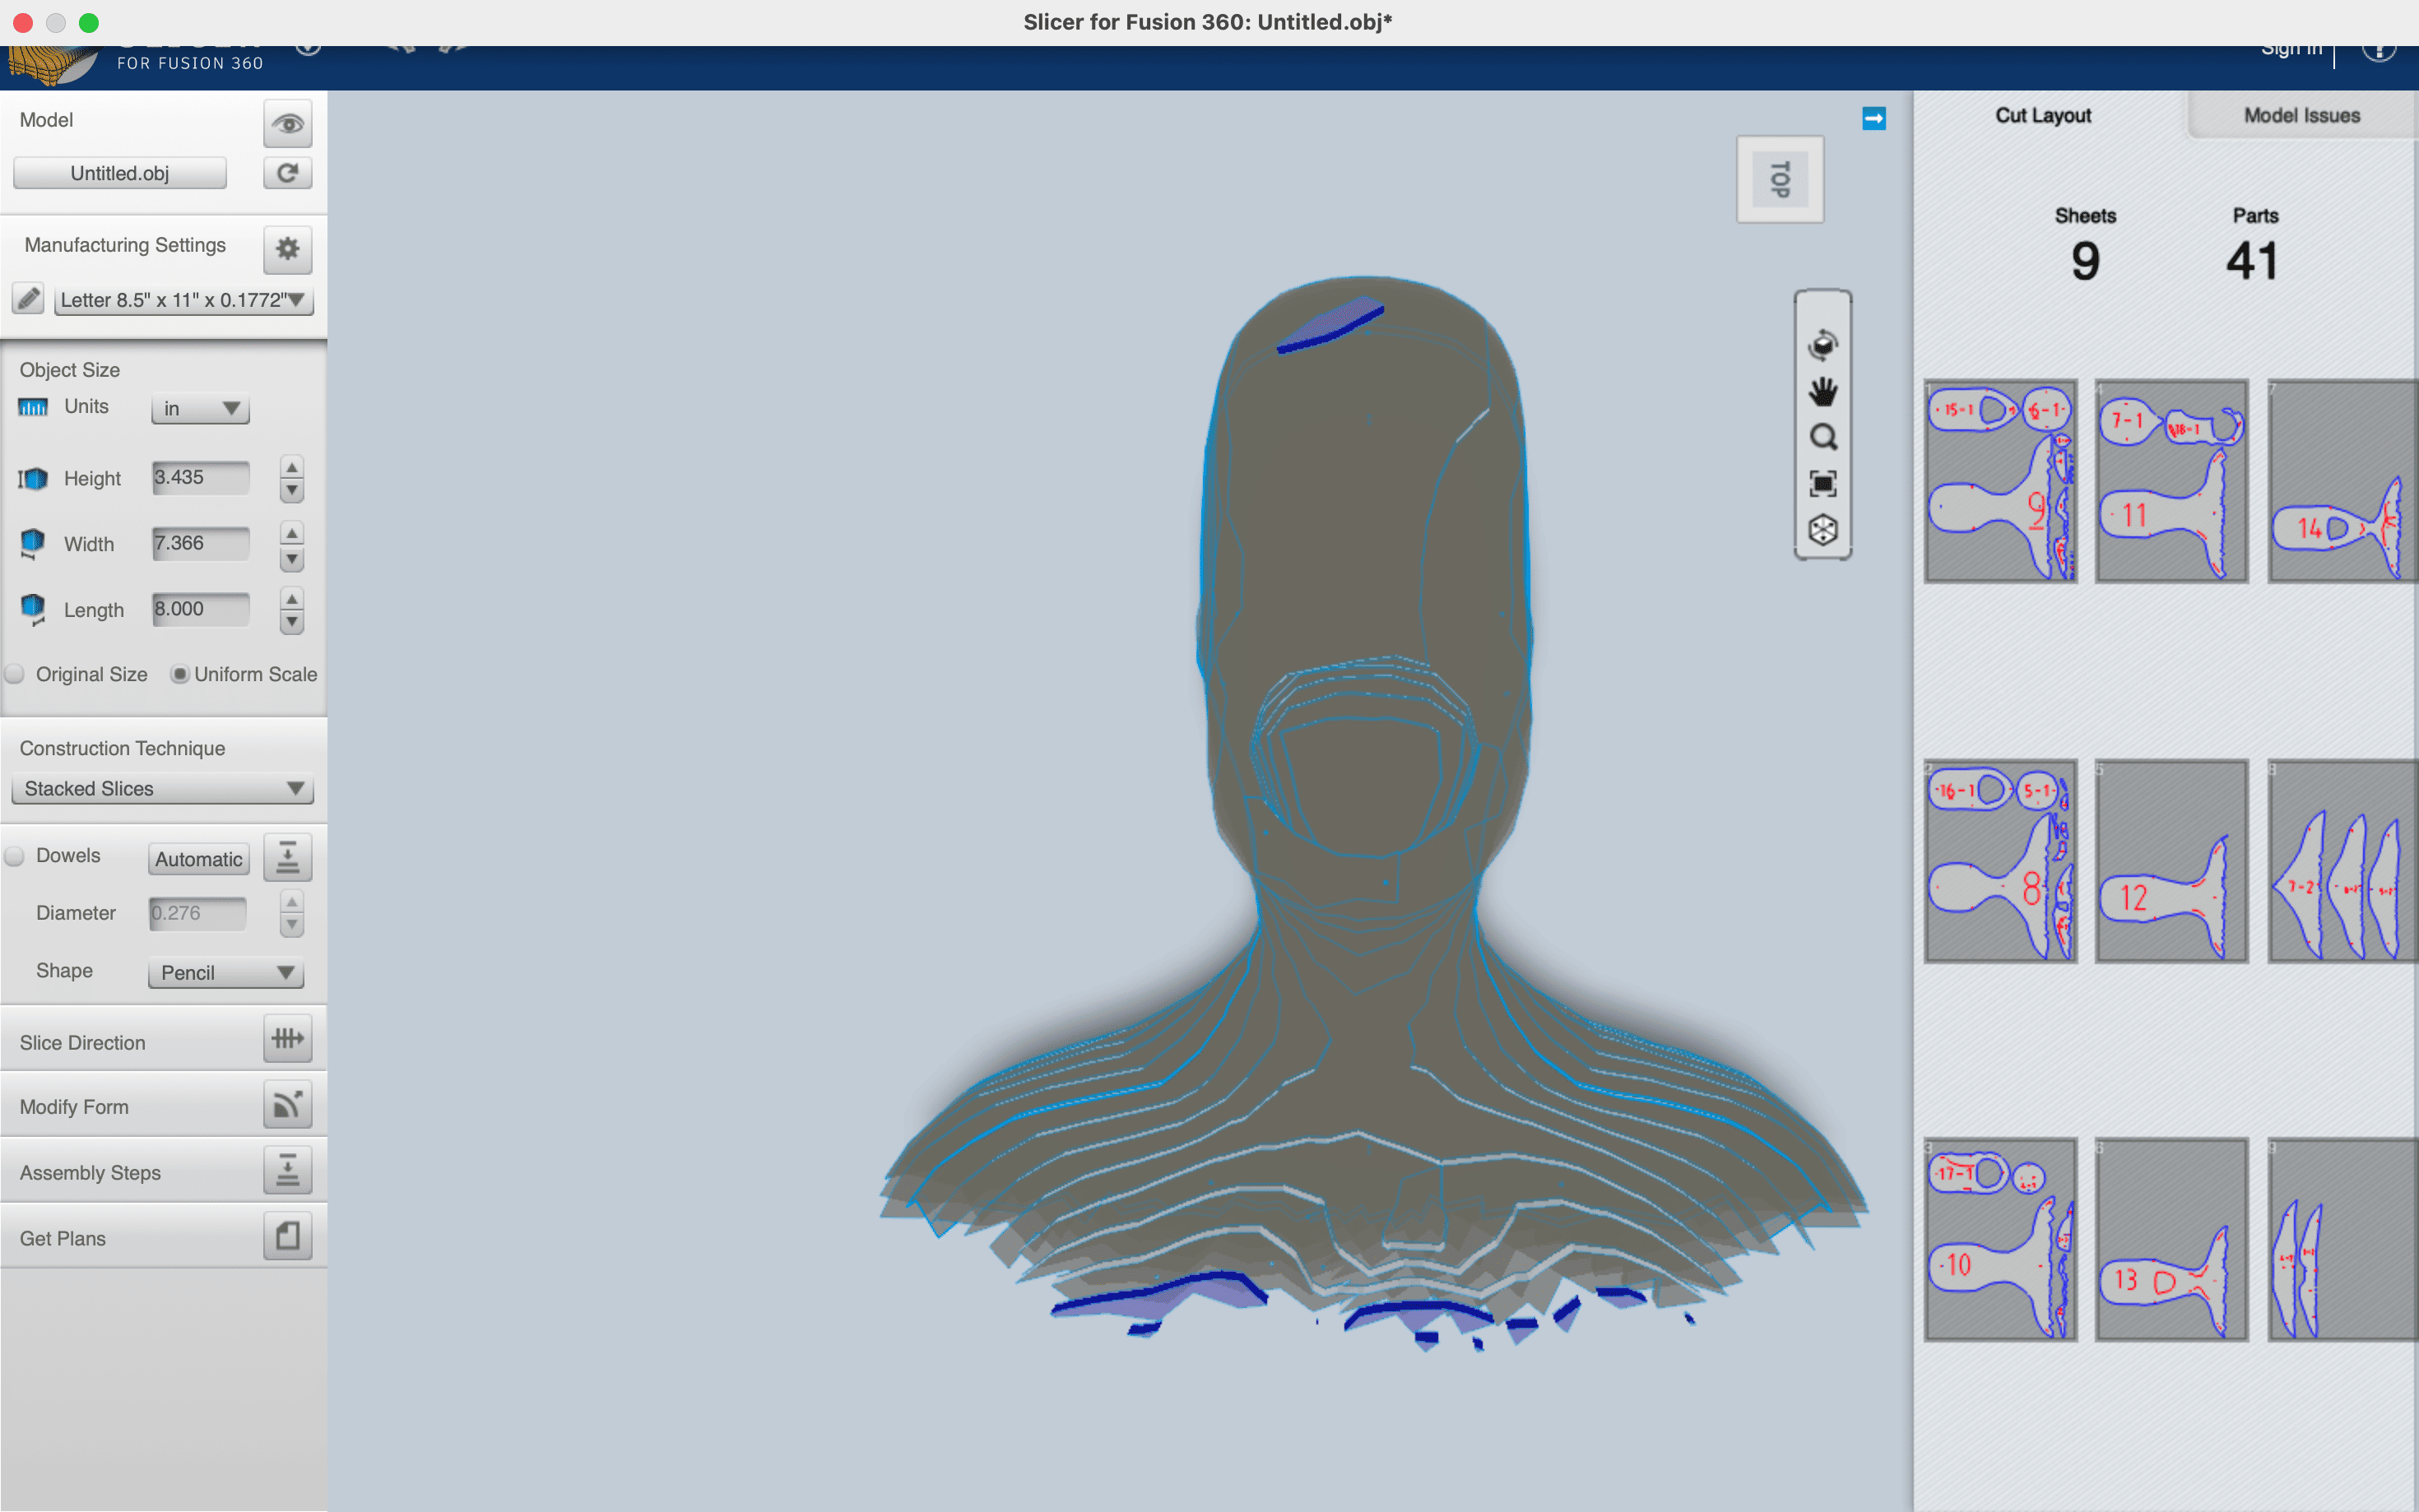Click the fit-to-view icon
The height and width of the screenshot is (1512, 2419).
coord(1822,484)
